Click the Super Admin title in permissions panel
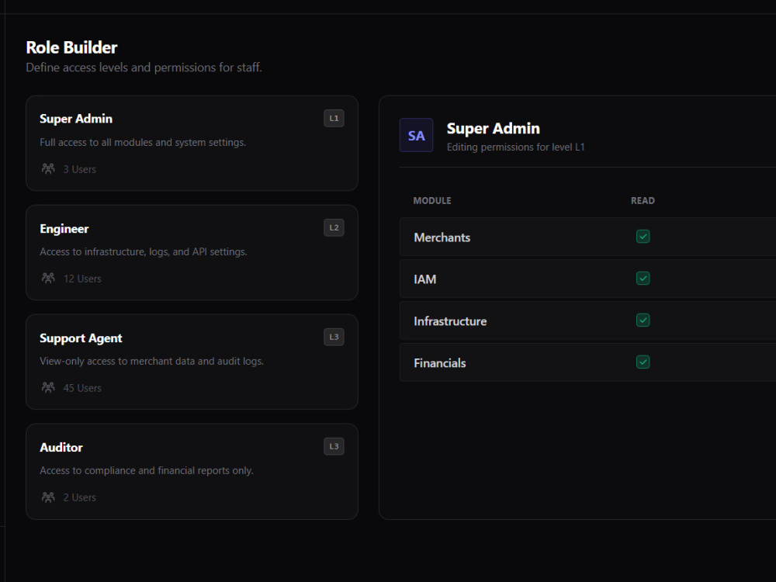The width and height of the screenshot is (776, 582). tap(494, 128)
